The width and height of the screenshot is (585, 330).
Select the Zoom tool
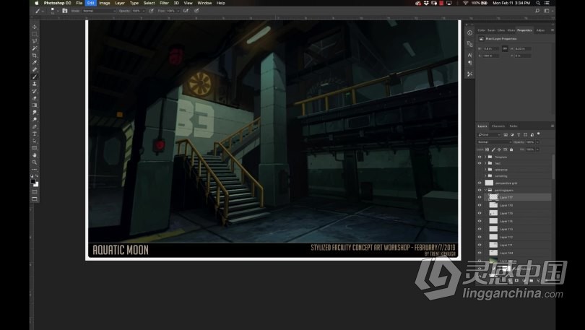(x=35, y=162)
